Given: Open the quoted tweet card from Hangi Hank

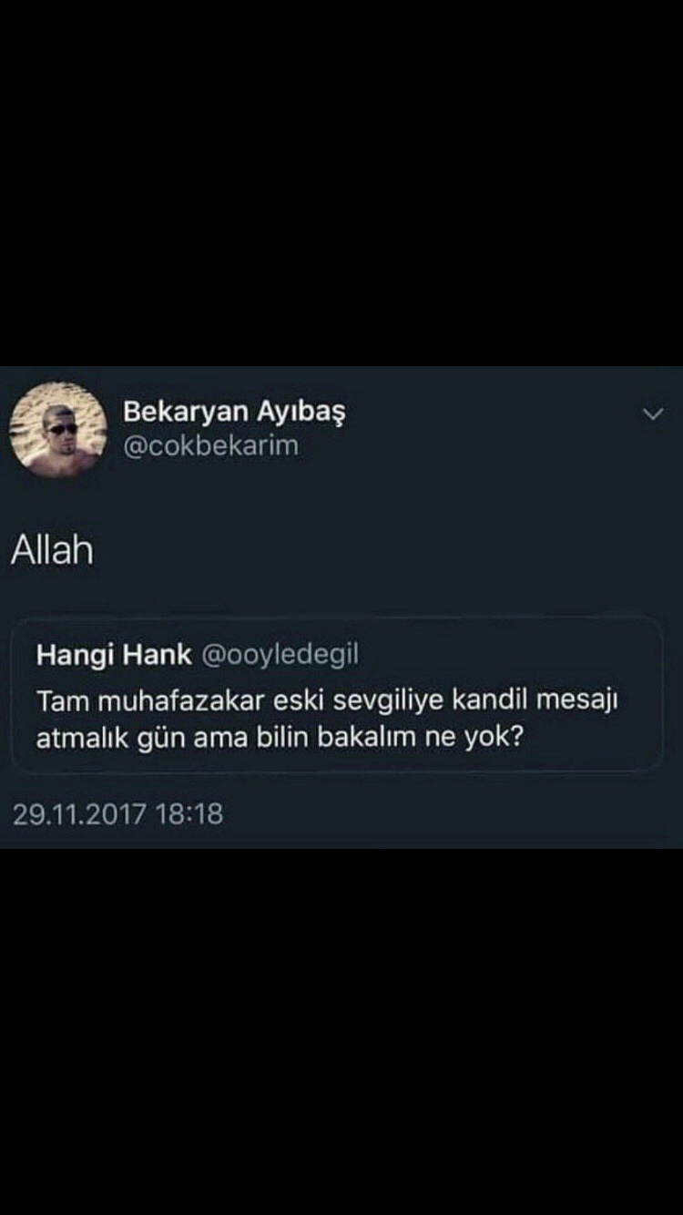Looking at the screenshot, I should click(x=336, y=695).
